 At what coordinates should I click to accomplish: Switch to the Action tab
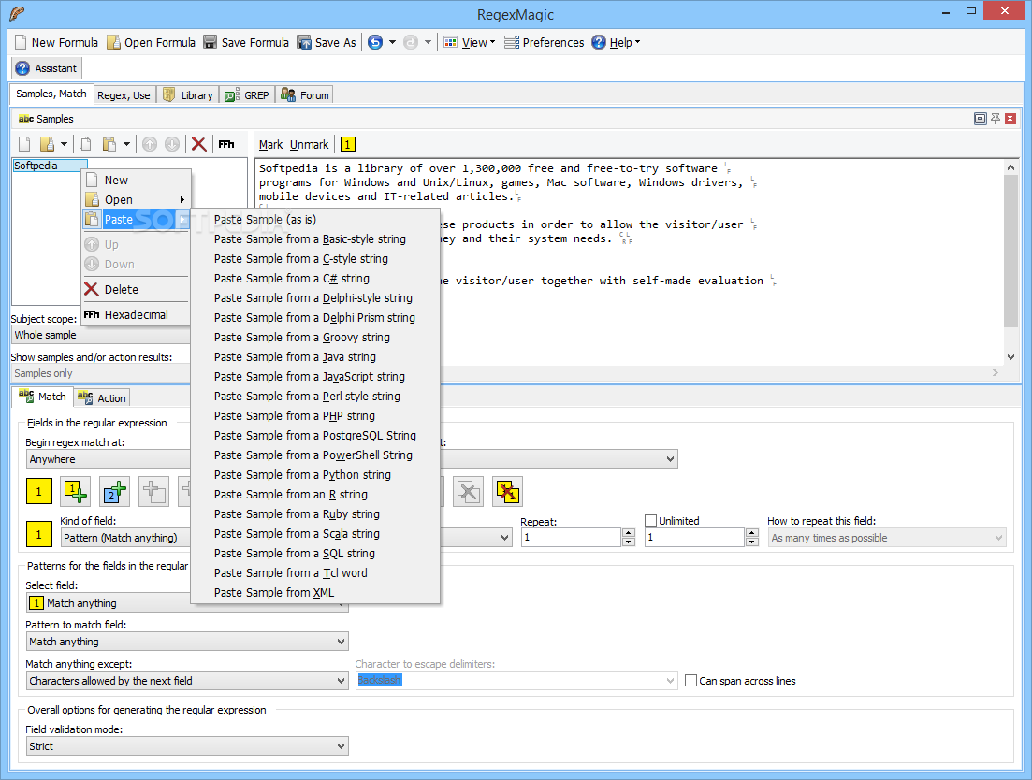coord(102,397)
